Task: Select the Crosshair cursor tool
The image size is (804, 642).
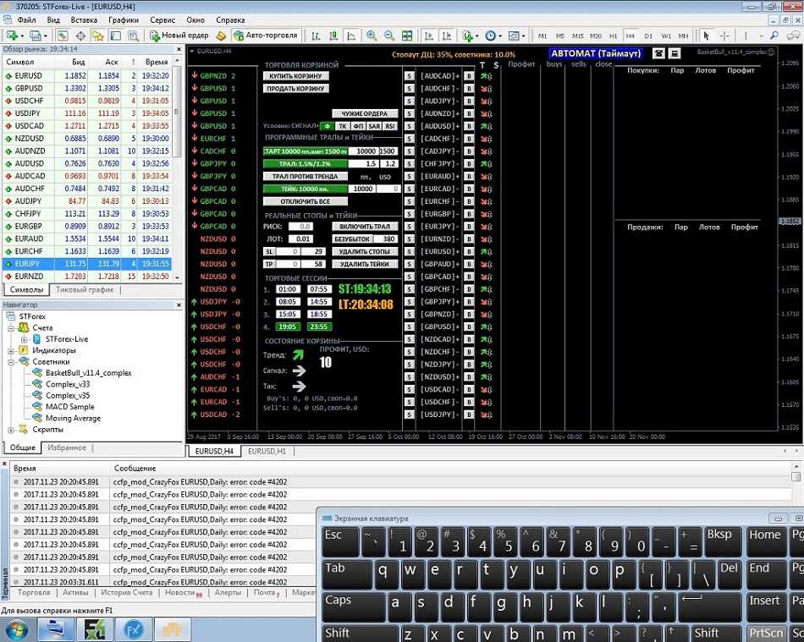Action: 724,36
